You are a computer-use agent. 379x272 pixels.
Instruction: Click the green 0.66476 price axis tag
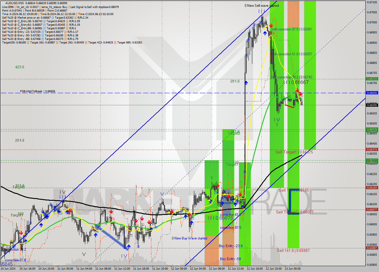[372, 129]
